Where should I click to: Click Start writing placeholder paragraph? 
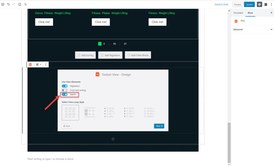51,159
